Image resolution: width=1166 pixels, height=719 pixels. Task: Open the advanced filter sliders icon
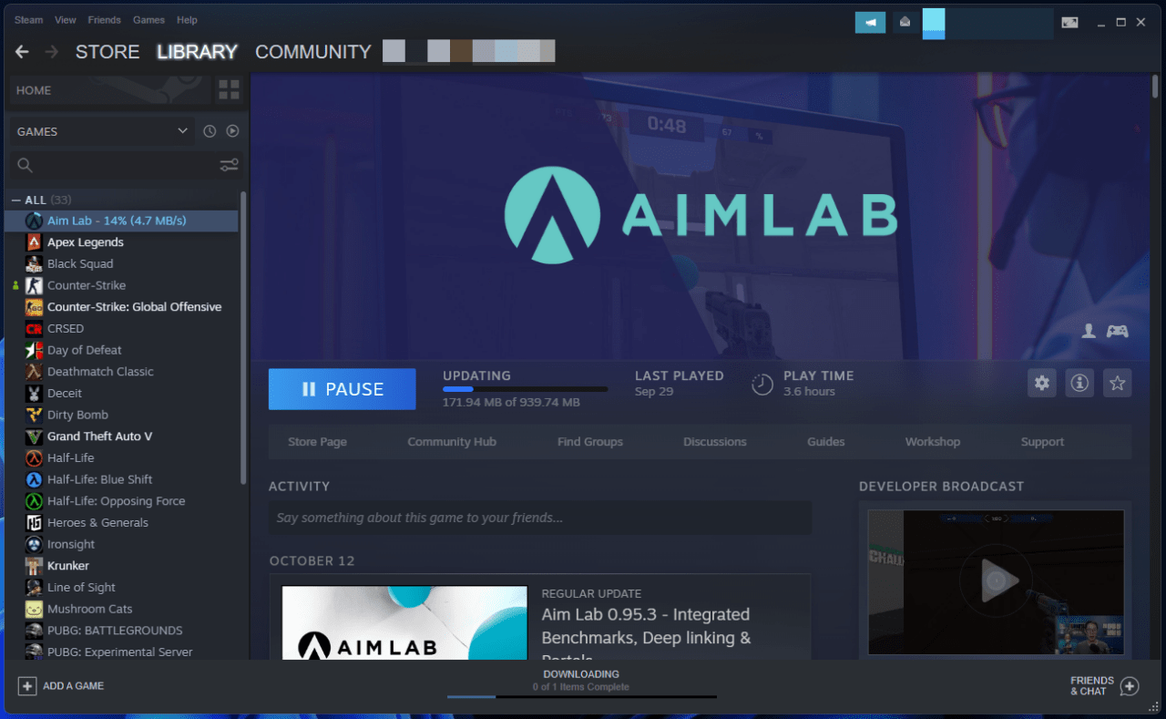click(229, 165)
